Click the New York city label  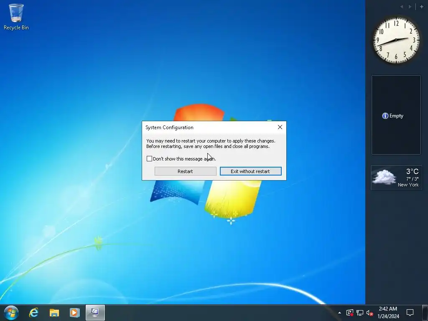[x=408, y=185]
